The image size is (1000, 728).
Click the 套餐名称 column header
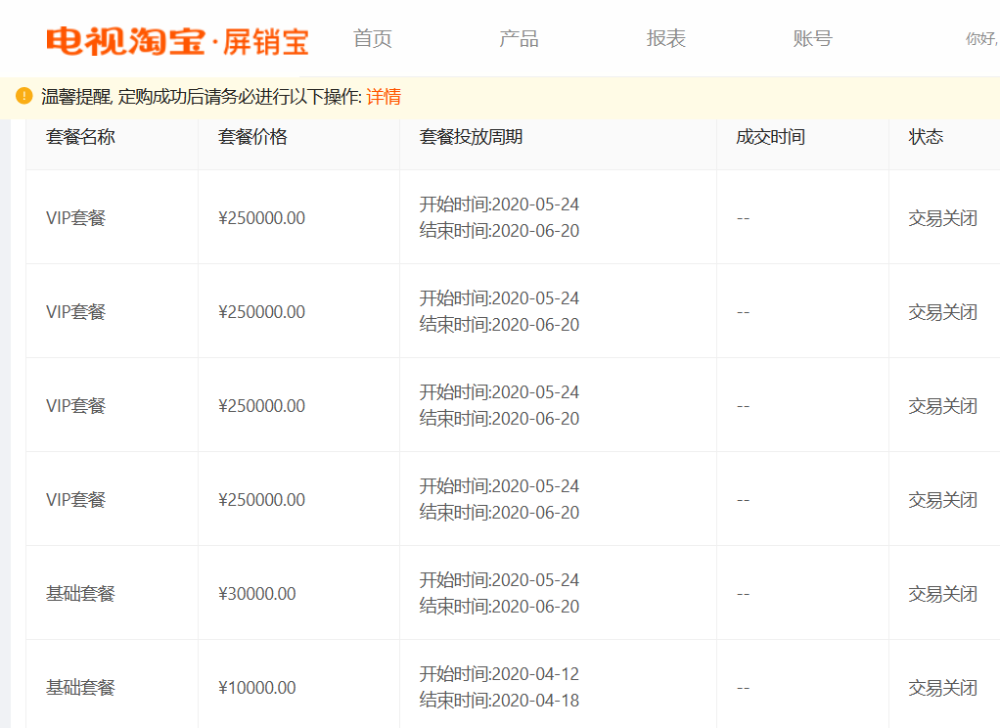[x=80, y=137]
